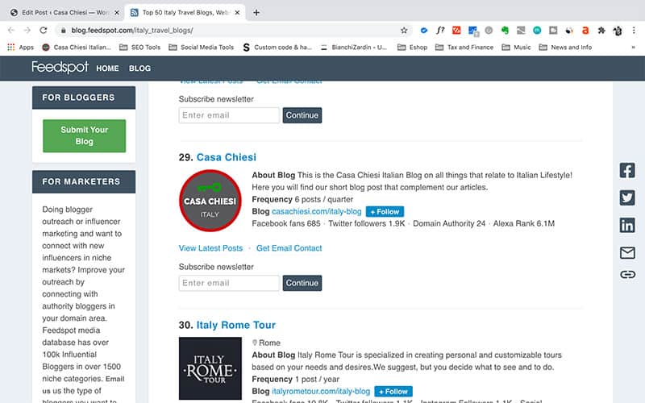Open BianchiZardin bookmark
This screenshot has width=645, height=403.
point(354,48)
